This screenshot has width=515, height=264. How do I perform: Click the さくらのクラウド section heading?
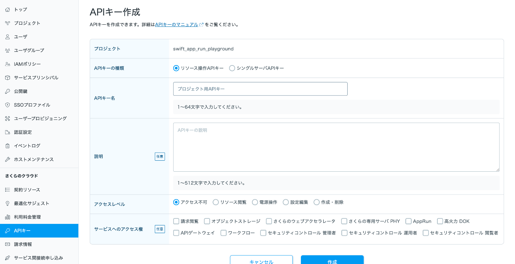(x=22, y=176)
